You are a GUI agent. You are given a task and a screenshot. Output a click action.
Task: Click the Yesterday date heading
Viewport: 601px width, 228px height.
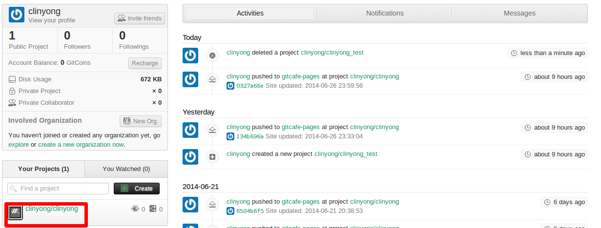point(198,112)
